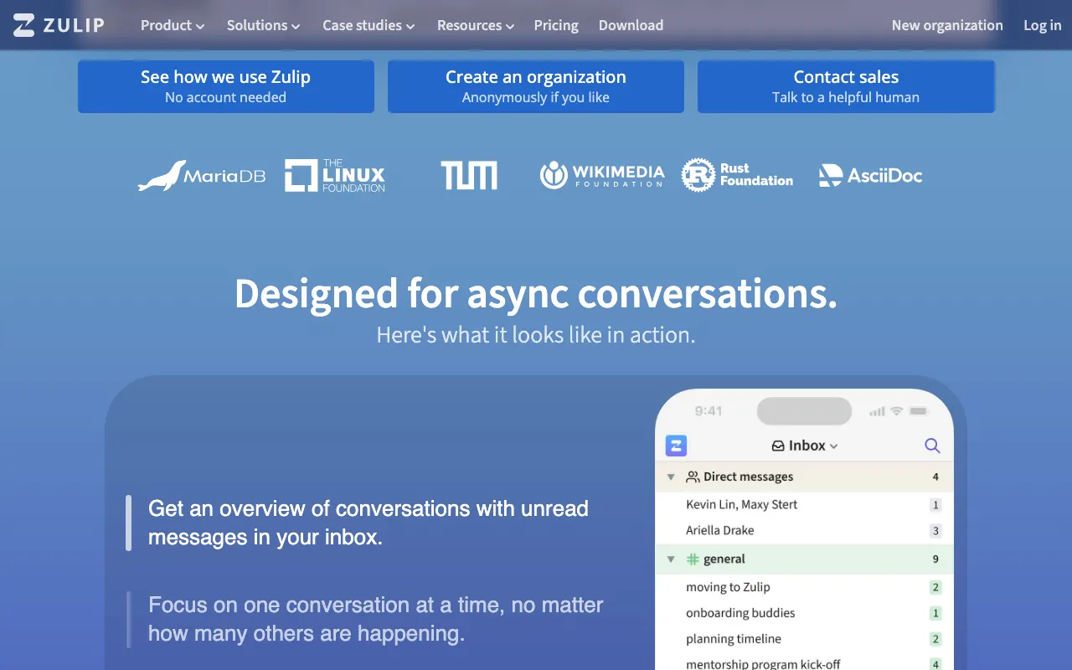
Task: Click the TUM logo
Action: click(x=469, y=176)
